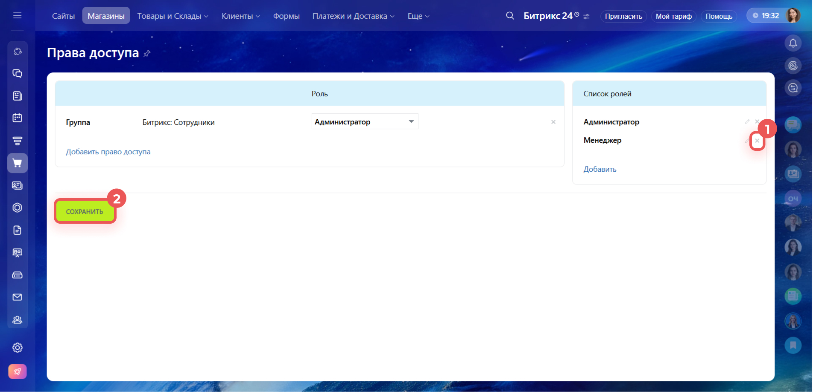Expand the Клиенты menu
Screen dimensions: 813x392
click(x=240, y=16)
